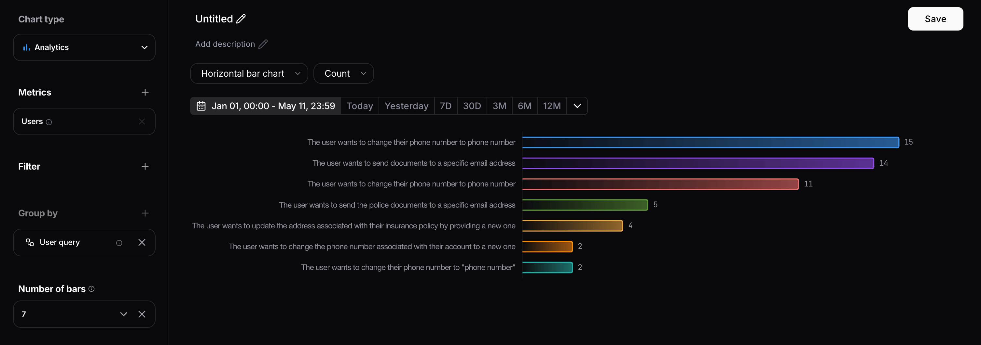Remove the Users metric
981x345 pixels.
coord(142,121)
